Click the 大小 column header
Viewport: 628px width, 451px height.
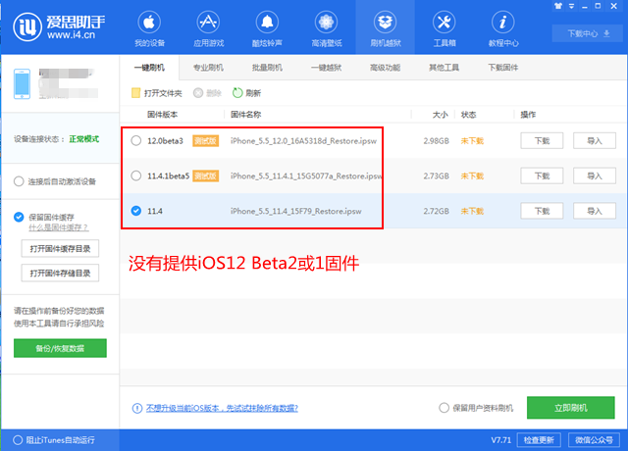[x=441, y=115]
